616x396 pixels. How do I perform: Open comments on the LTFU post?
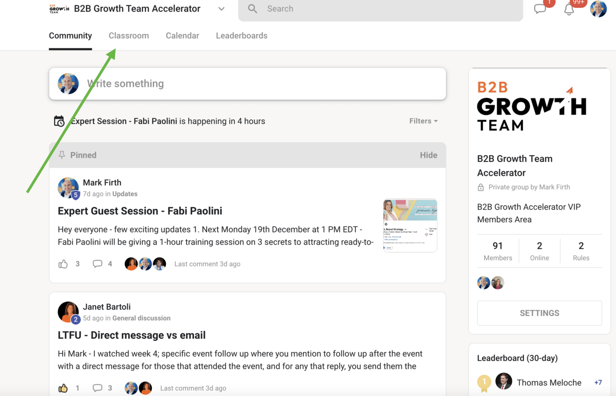click(x=97, y=388)
